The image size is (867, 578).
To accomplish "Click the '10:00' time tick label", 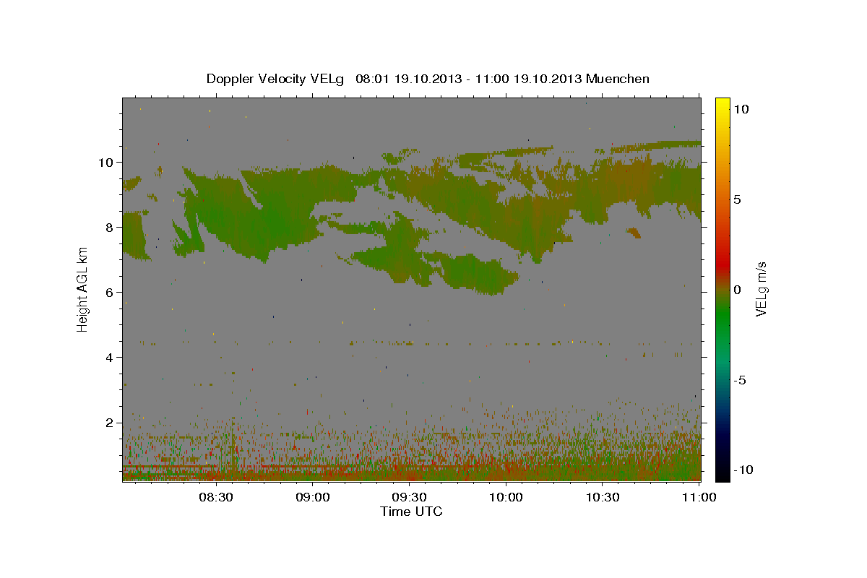I will (x=506, y=497).
